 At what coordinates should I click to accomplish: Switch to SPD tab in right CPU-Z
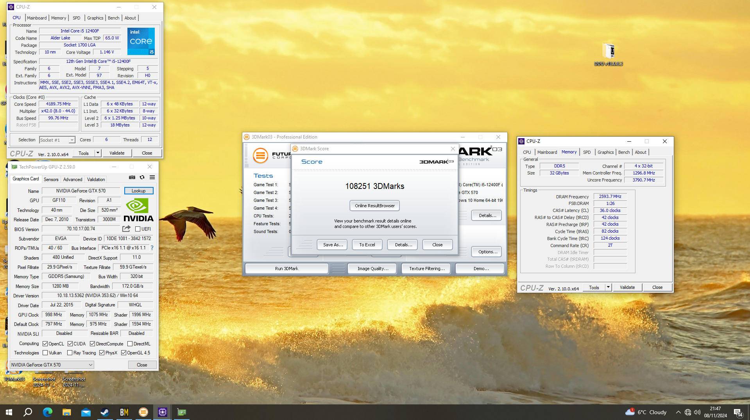(587, 152)
